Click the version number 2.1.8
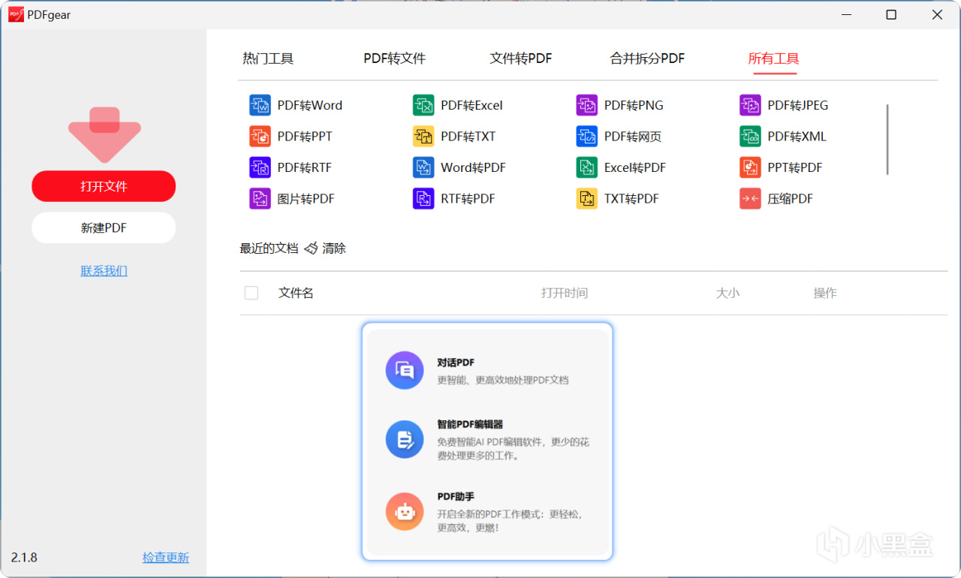The height and width of the screenshot is (578, 961). [24, 558]
